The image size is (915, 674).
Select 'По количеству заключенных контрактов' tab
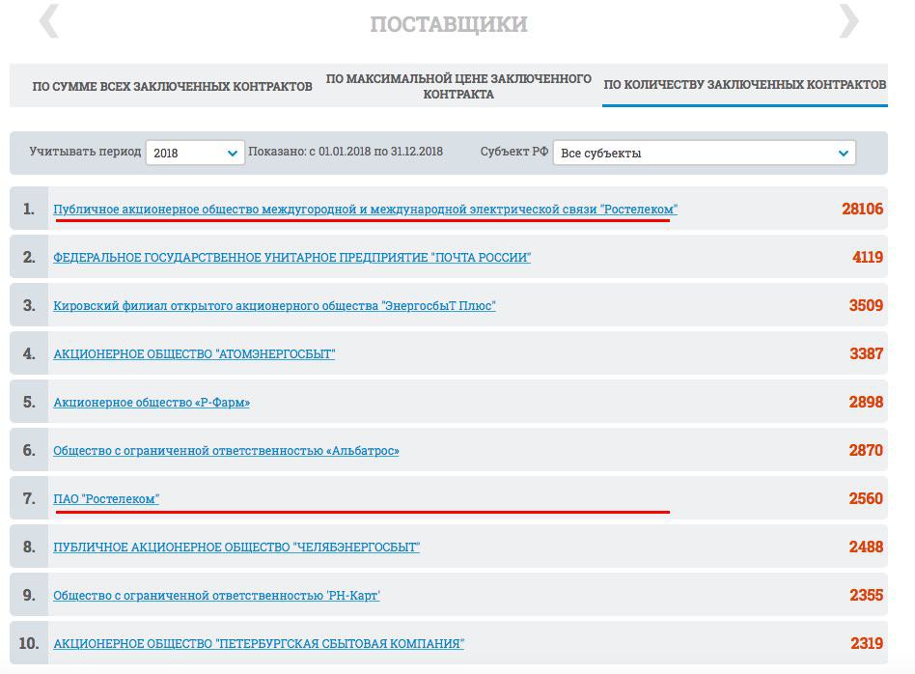[x=744, y=85]
